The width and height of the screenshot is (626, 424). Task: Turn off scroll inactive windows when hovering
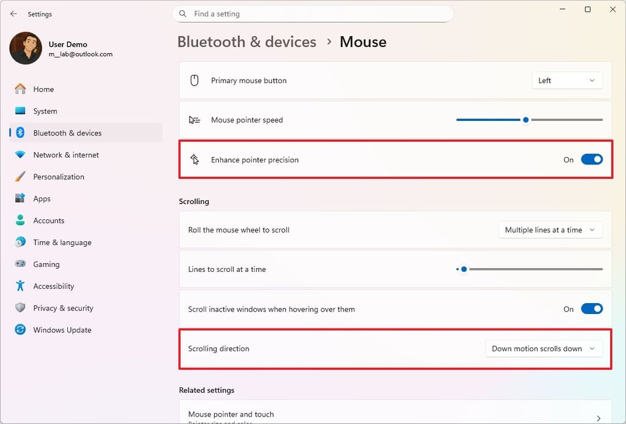[x=591, y=309]
